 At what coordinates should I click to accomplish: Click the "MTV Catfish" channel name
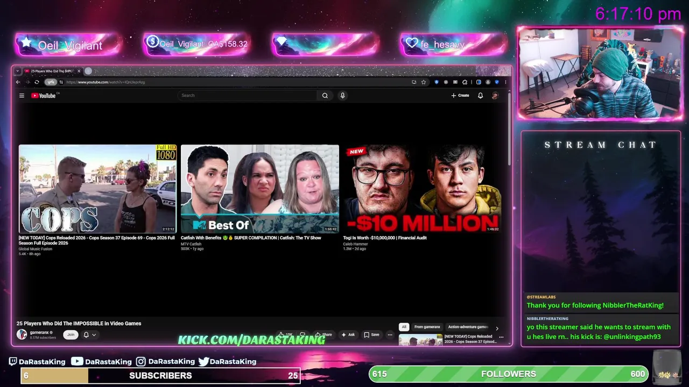tap(191, 244)
